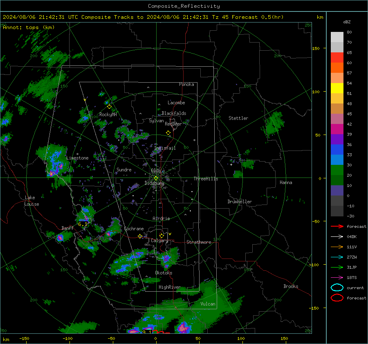Image resolution: width=368 pixels, height=344 pixels.
Task: Click the Calgary city label
Action: coord(159,241)
